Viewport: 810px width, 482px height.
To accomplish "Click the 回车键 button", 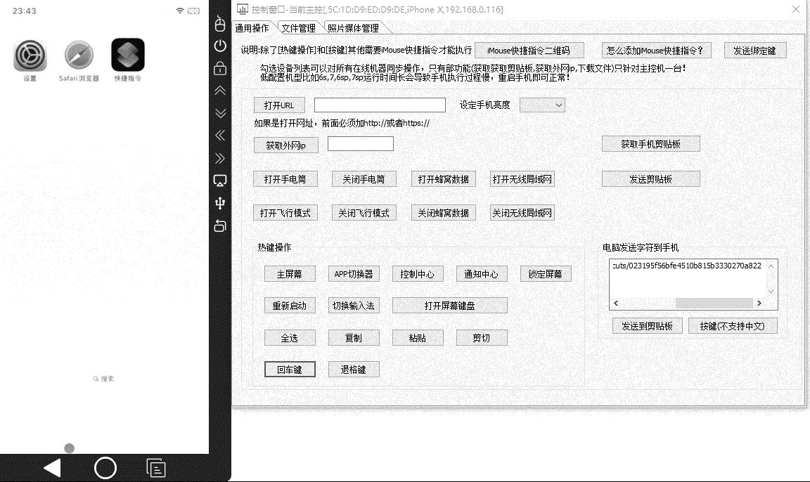I will coord(289,370).
